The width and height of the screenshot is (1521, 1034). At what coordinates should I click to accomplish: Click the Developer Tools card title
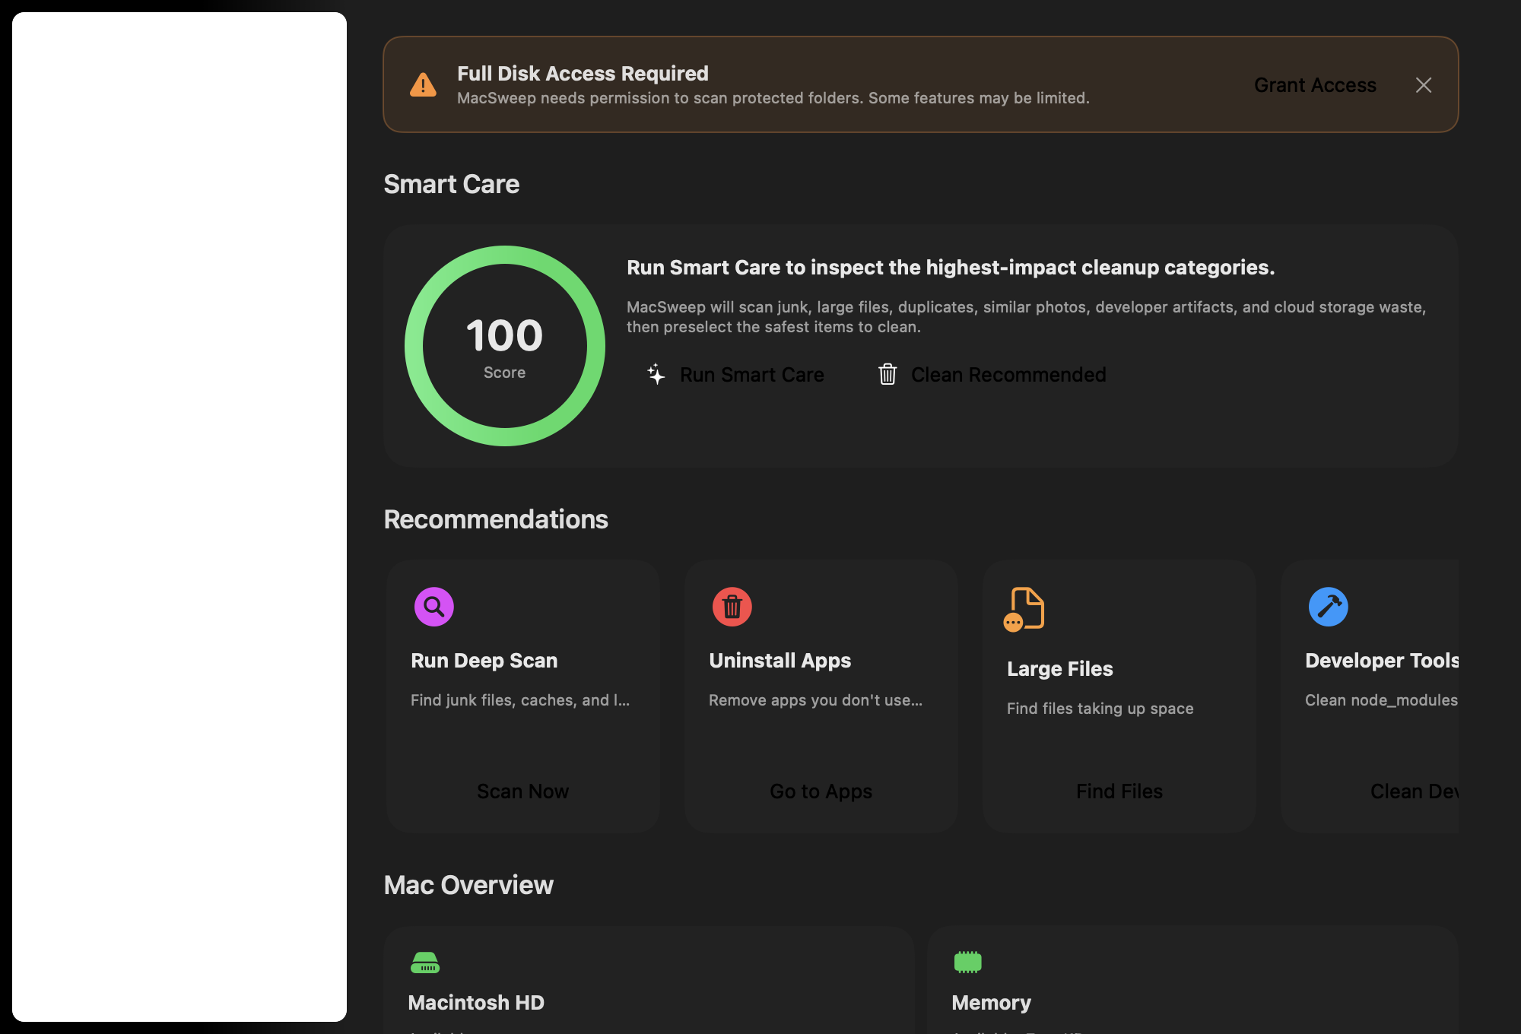[1382, 661]
